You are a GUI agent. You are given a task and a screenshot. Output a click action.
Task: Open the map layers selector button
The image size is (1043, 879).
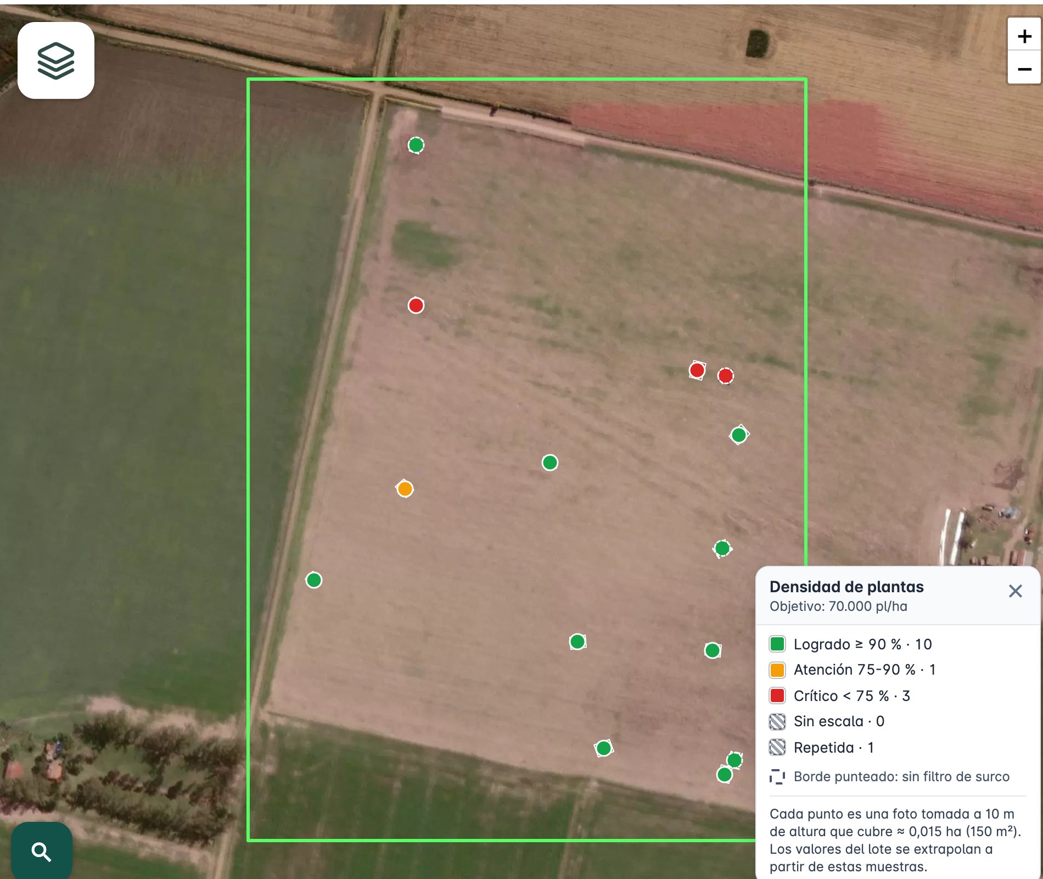pyautogui.click(x=56, y=60)
